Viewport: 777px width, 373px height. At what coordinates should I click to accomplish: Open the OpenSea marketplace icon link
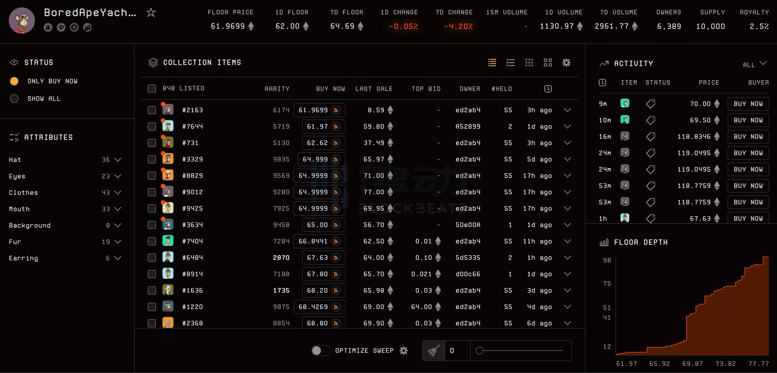[48, 27]
